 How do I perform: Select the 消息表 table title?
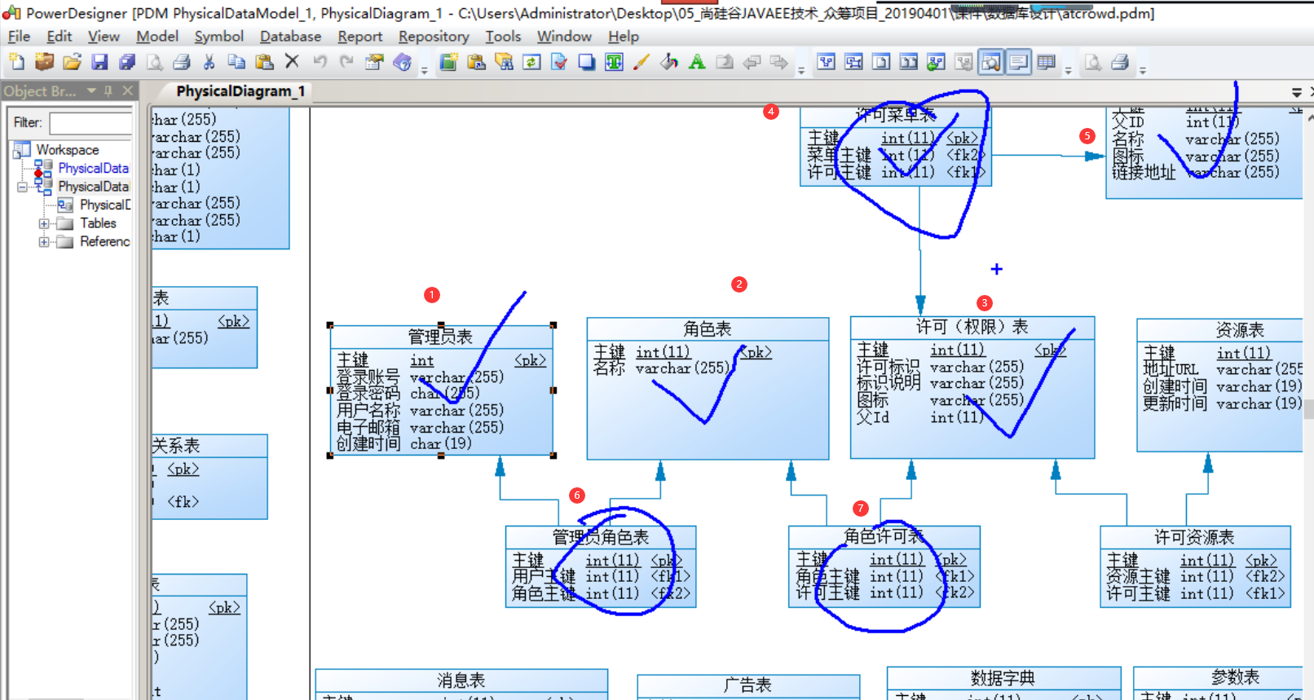point(461,680)
